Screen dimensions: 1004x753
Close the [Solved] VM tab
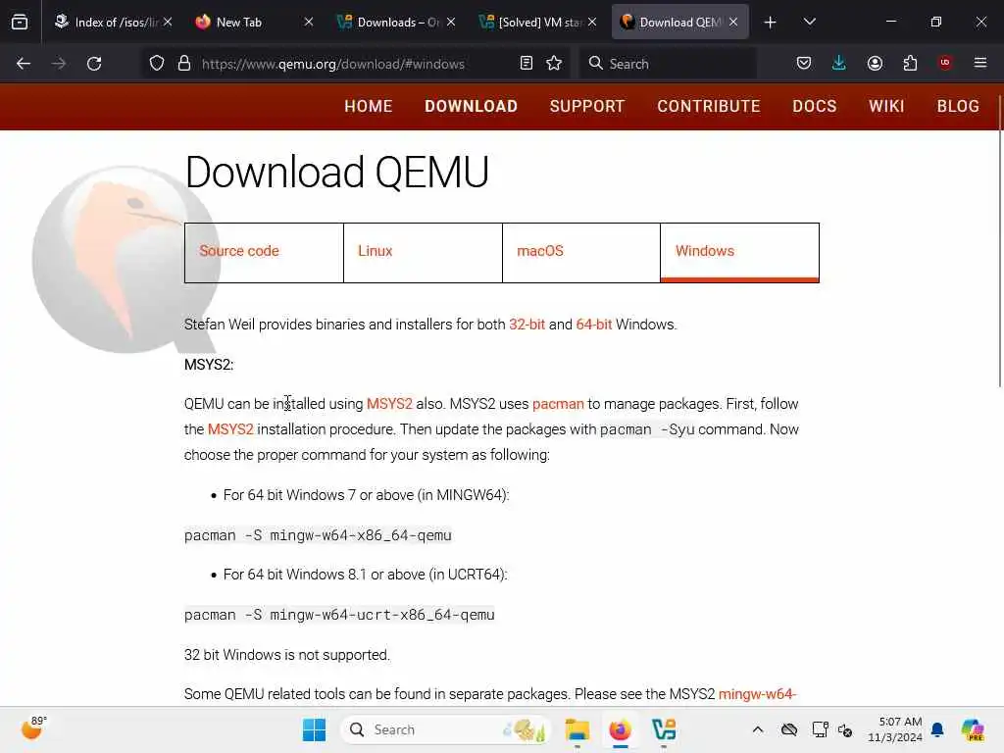click(592, 22)
